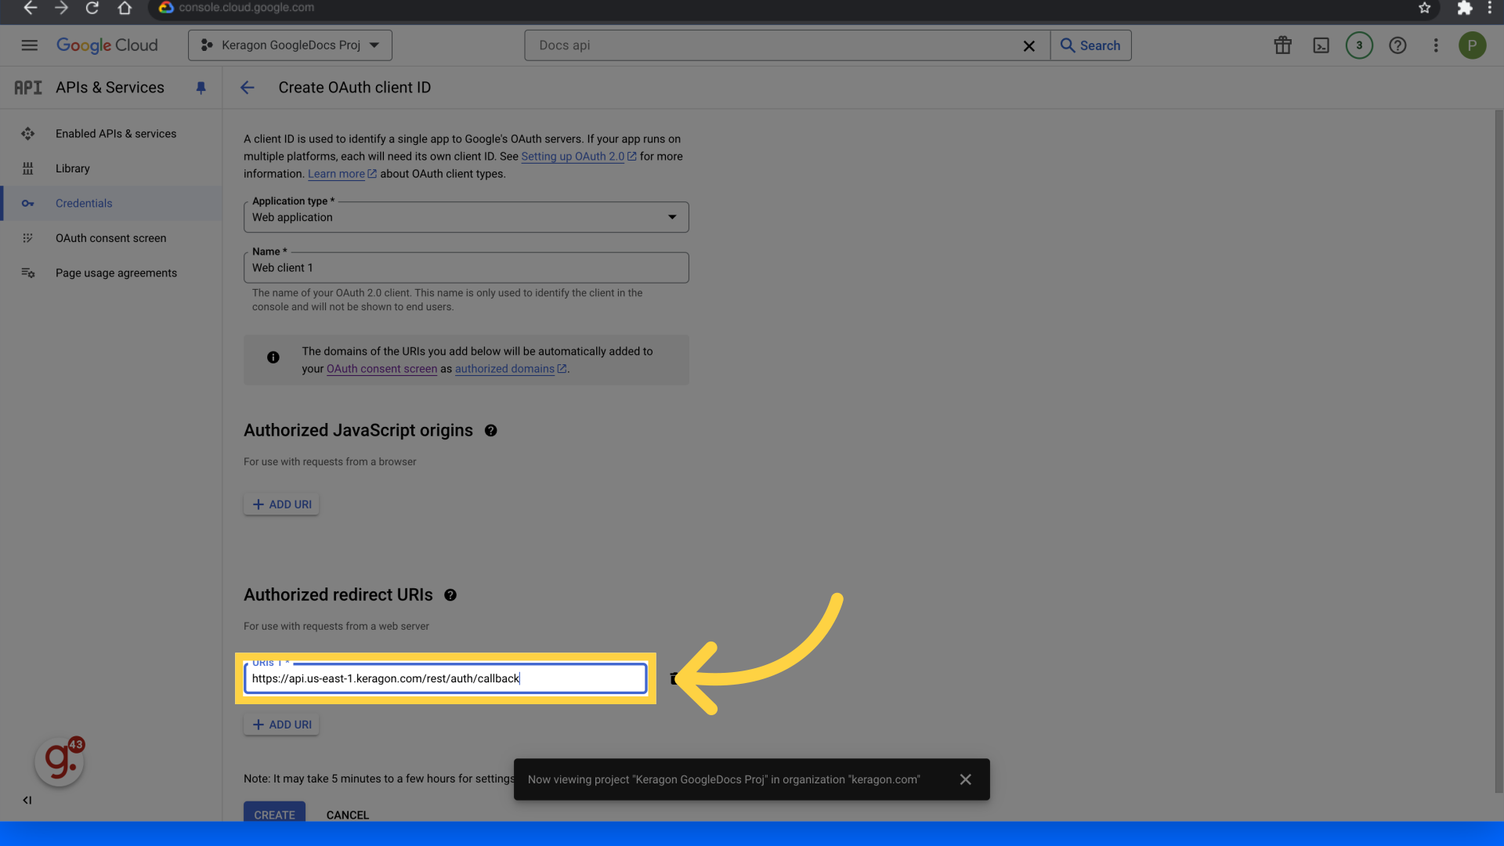Collapse the side navigation panel
Image resolution: width=1504 pixels, height=846 pixels.
(x=27, y=800)
